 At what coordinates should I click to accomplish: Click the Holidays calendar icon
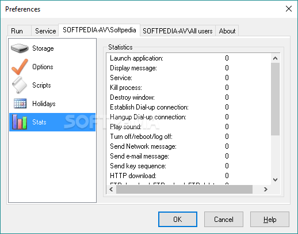point(20,103)
